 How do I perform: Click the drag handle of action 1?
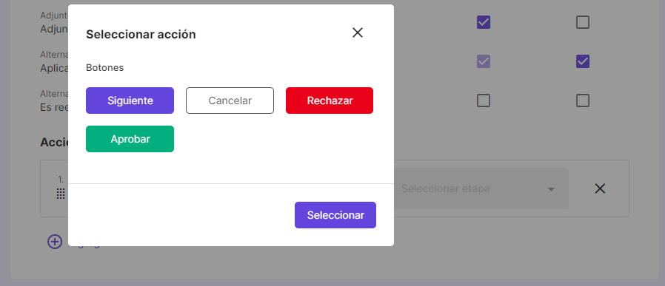(x=61, y=194)
